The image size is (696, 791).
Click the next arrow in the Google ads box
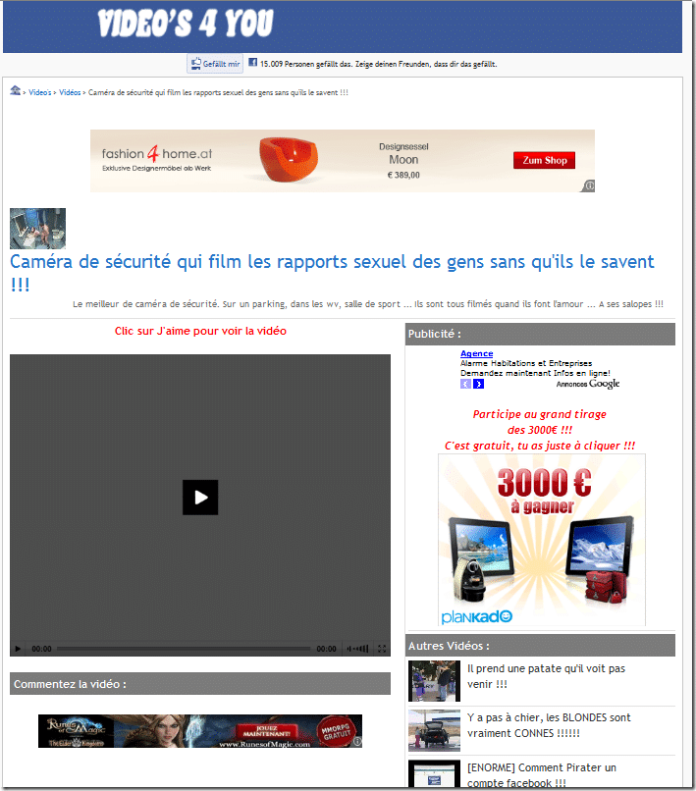[478, 384]
